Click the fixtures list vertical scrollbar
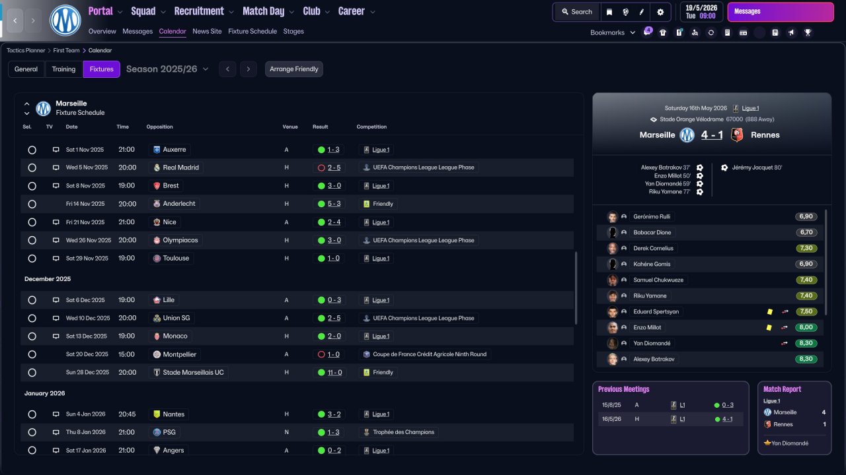 pos(576,287)
